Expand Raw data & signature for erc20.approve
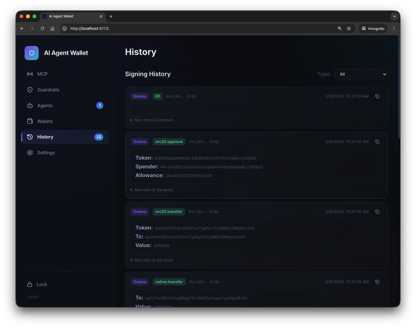 pos(153,190)
